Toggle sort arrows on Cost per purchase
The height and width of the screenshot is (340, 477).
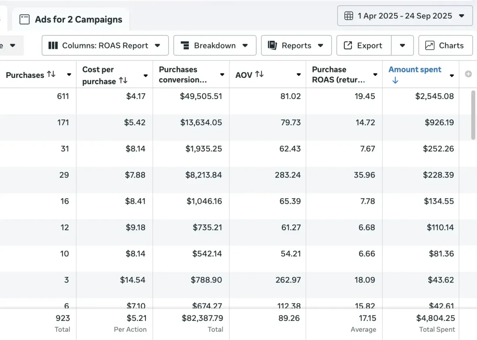(x=123, y=81)
